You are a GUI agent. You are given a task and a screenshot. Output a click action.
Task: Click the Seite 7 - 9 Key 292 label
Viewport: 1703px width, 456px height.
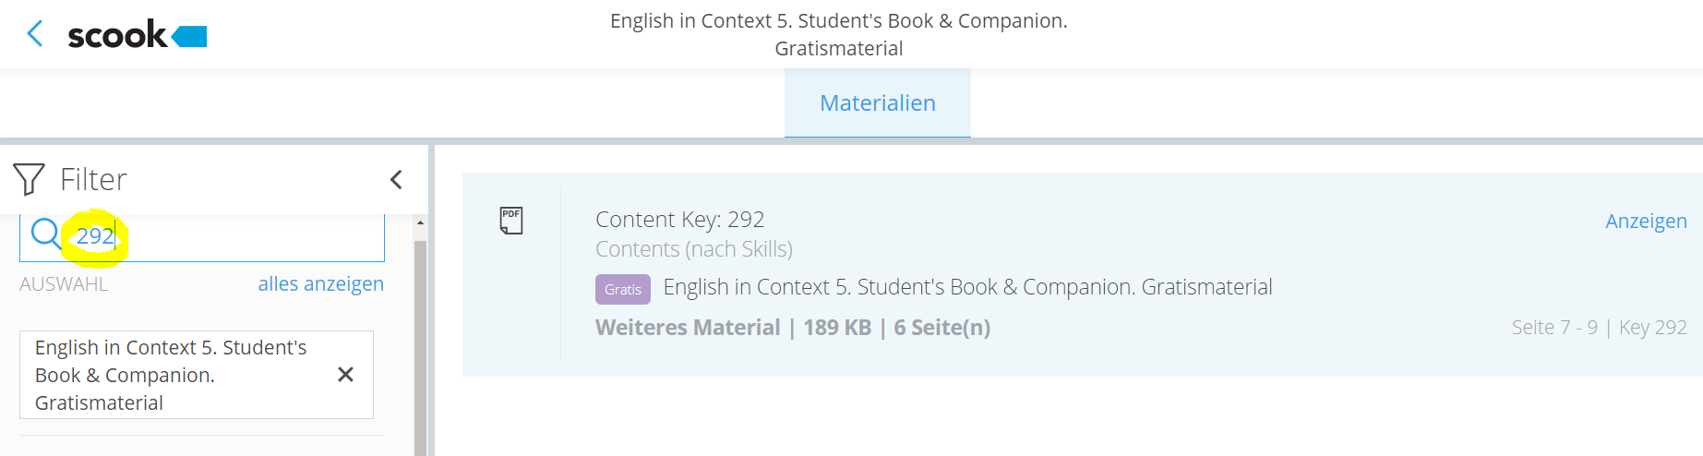tap(1599, 328)
